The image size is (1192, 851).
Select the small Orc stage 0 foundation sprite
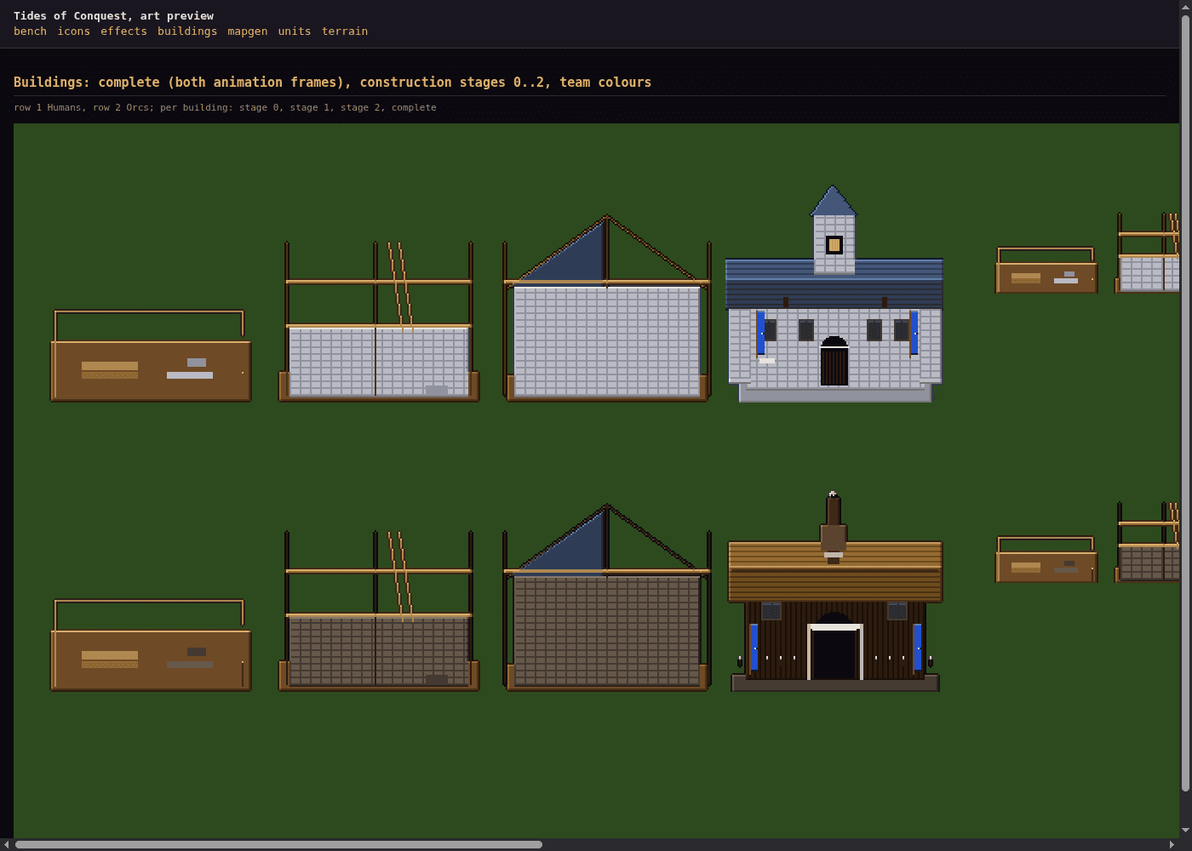point(1046,560)
